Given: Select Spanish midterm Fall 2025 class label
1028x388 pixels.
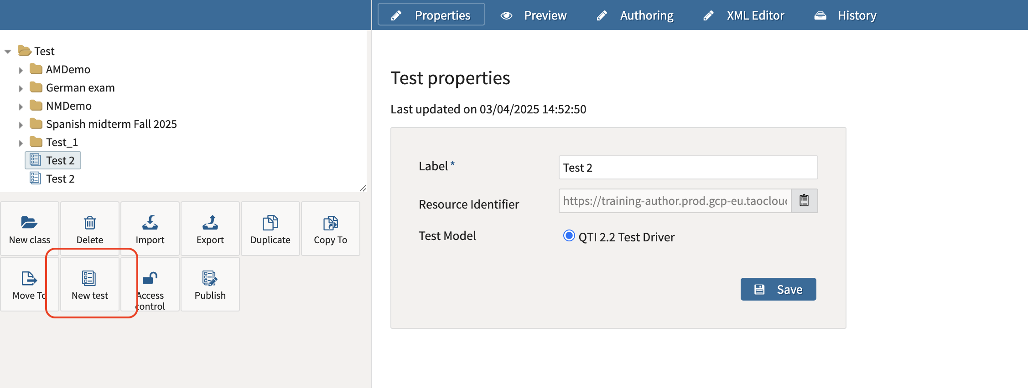Looking at the screenshot, I should (x=111, y=124).
